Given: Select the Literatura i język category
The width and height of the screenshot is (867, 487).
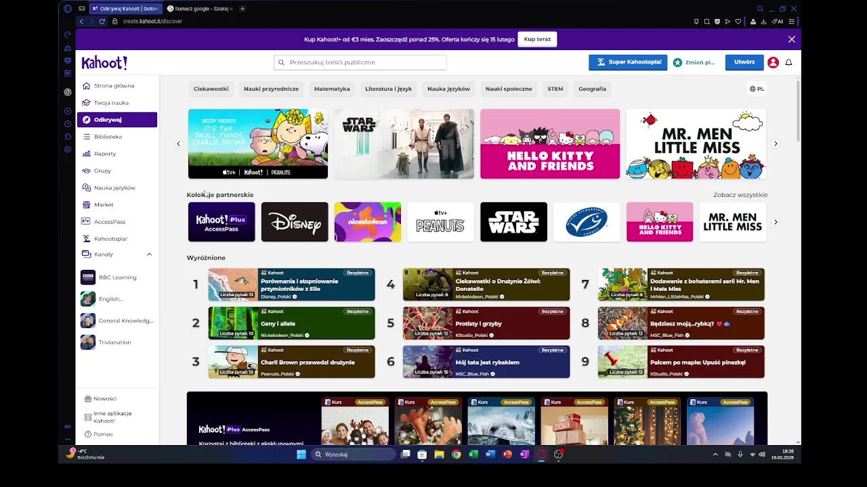Looking at the screenshot, I should [x=388, y=89].
